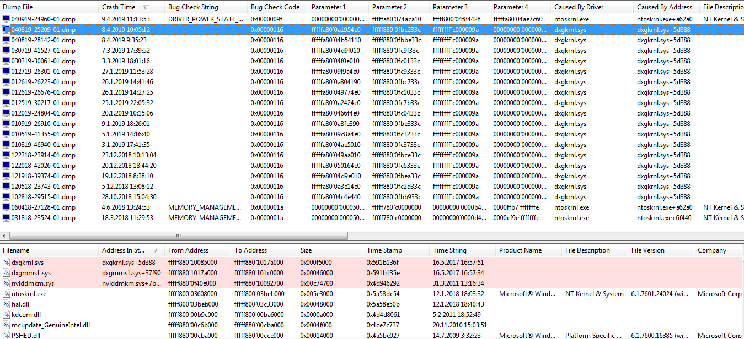Click address nvlddmkm.sys+7b... in stack cell

[x=131, y=283]
